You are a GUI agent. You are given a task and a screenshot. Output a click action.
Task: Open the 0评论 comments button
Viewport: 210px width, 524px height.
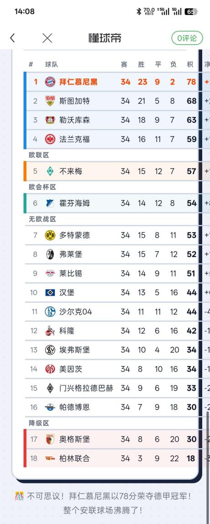187,38
